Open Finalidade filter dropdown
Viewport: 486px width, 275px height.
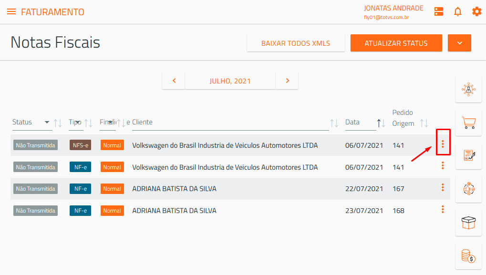coord(108,122)
